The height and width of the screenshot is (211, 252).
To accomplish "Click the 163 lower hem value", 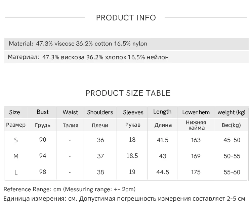I will tap(196, 140).
